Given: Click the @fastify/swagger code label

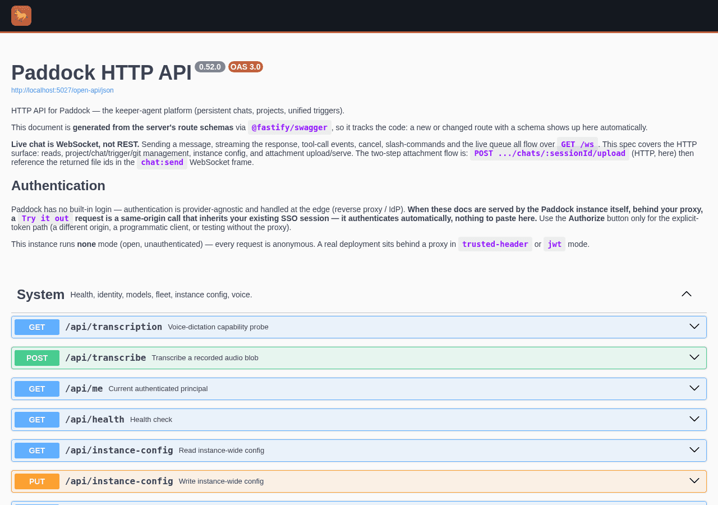Looking at the screenshot, I should [289, 127].
